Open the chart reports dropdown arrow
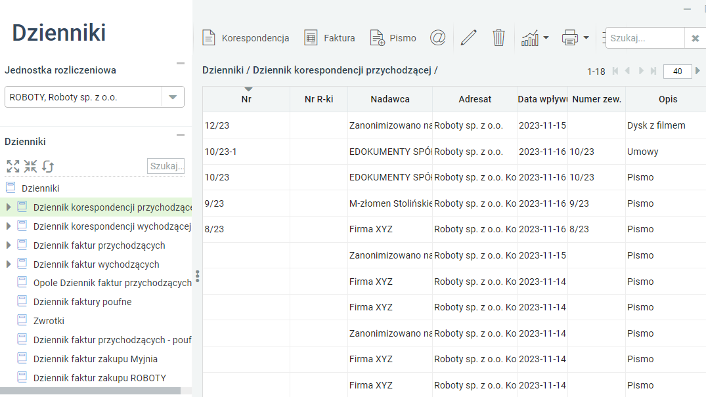This screenshot has width=706, height=397. click(x=546, y=38)
